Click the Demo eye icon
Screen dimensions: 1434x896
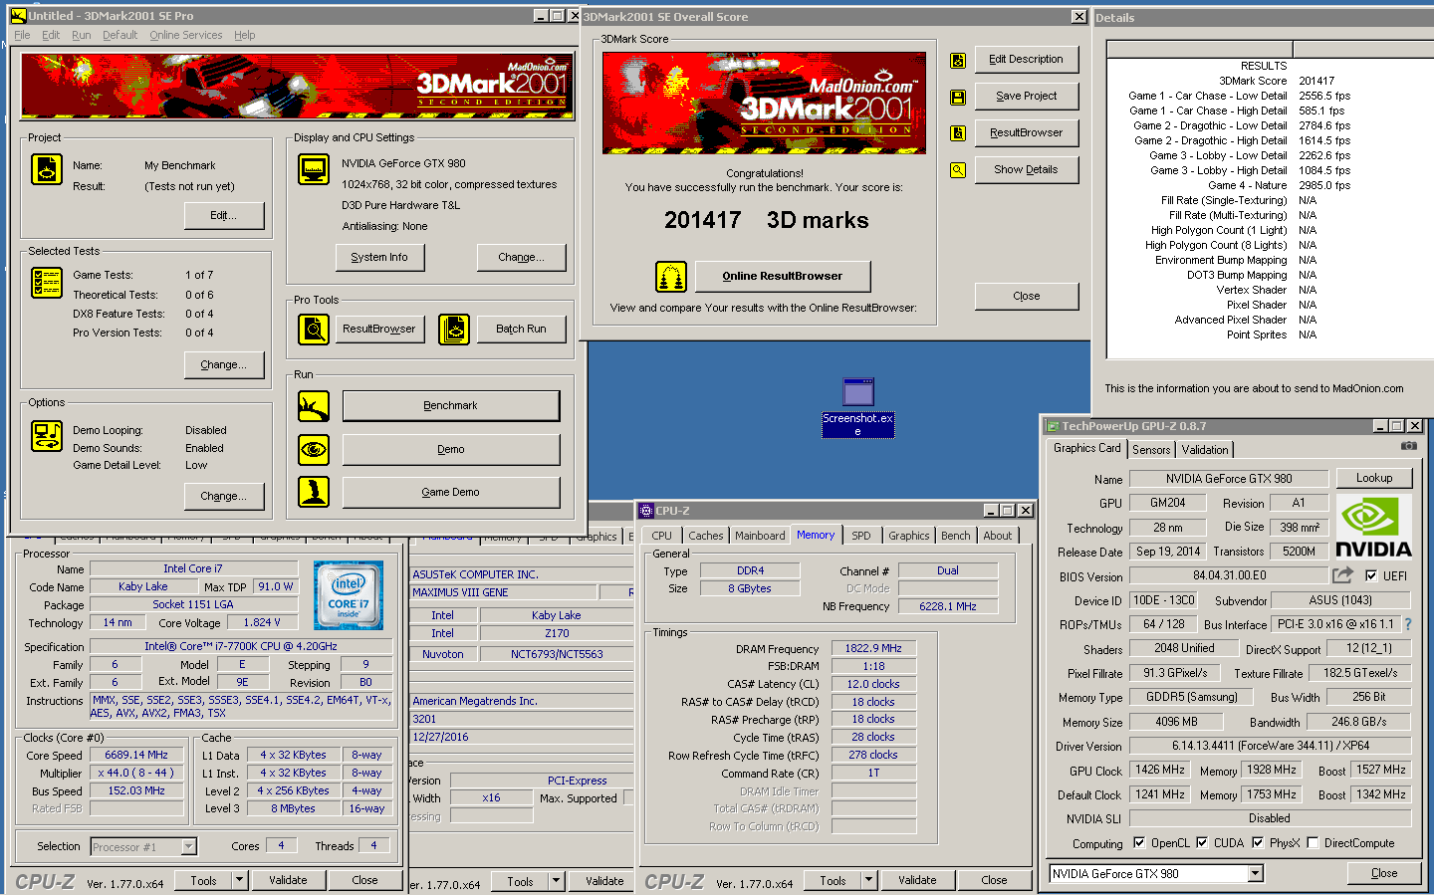click(x=314, y=450)
